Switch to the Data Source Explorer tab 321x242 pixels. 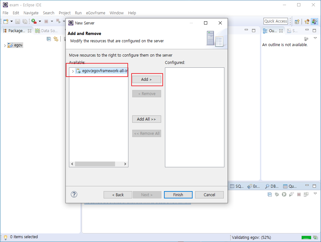pos(46,31)
